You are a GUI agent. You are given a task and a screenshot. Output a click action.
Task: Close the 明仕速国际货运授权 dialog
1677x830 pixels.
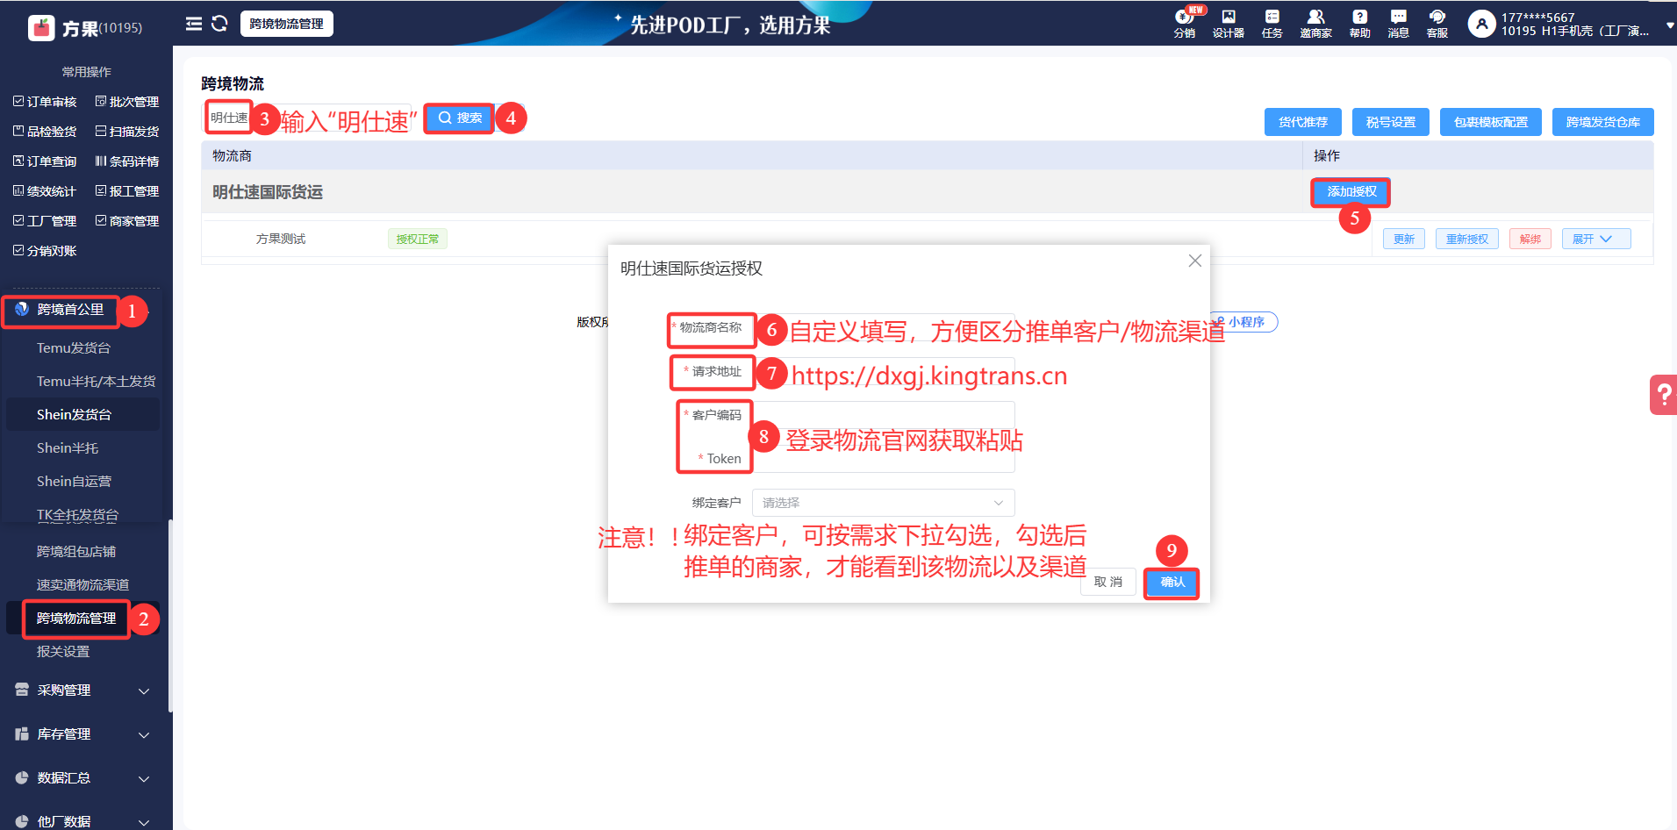(1194, 261)
